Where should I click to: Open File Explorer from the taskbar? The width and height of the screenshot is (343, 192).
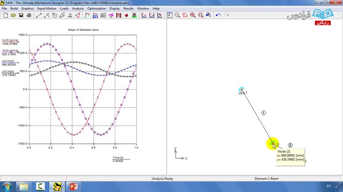(24, 187)
